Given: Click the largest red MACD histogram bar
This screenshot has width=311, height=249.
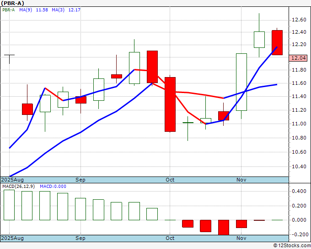Looking at the screenshot, I should point(224,228).
